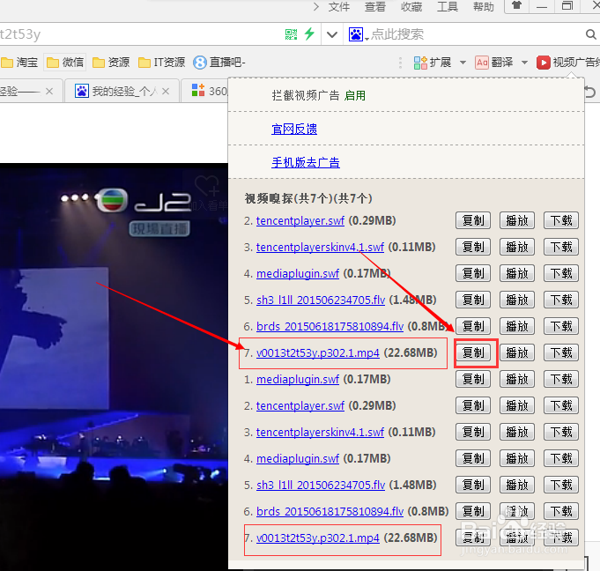600x571 pixels.
Task: Open the 微信 bookmark folder
Action: pos(65,62)
